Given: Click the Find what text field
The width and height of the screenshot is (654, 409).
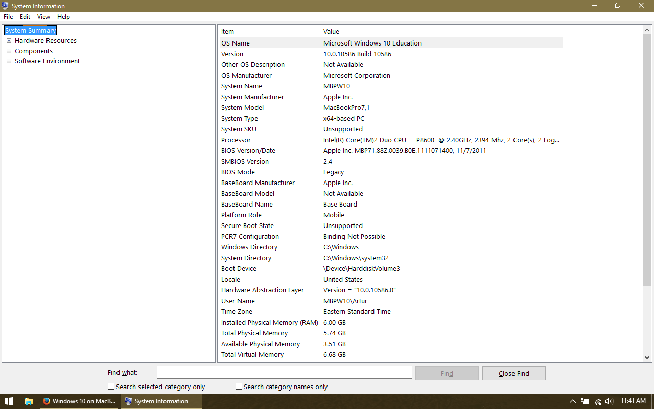Looking at the screenshot, I should pyautogui.click(x=285, y=372).
